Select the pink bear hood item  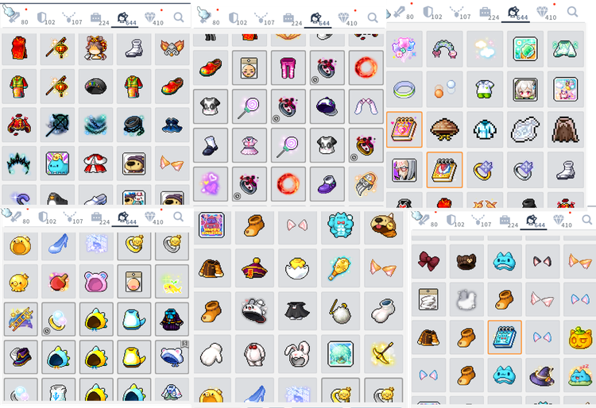[96, 282]
